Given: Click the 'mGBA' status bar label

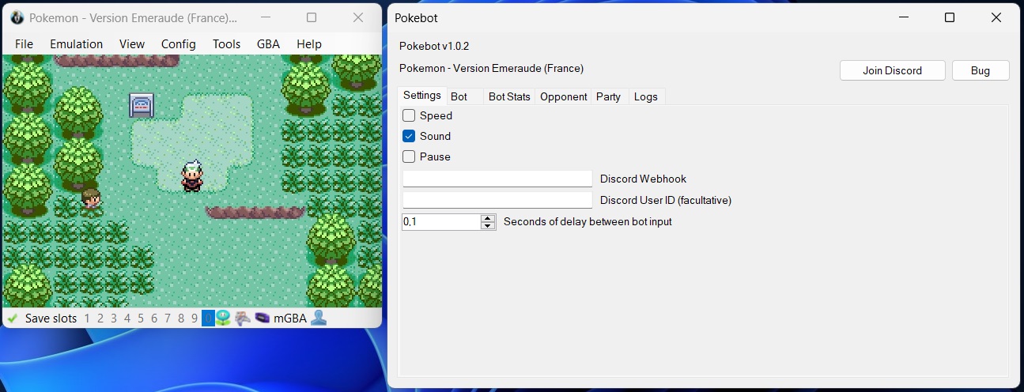Looking at the screenshot, I should click(x=289, y=318).
